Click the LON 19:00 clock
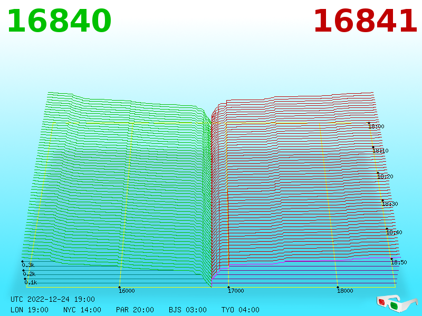This screenshot has width=422, height=316. coord(30,310)
